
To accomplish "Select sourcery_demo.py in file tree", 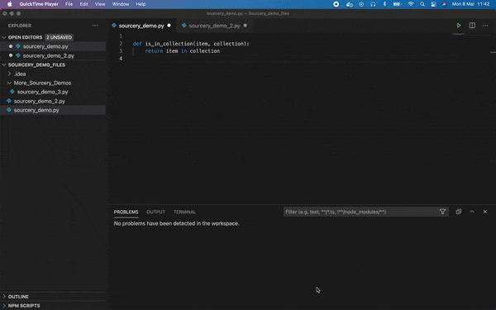I will (36, 111).
